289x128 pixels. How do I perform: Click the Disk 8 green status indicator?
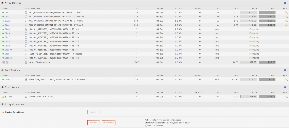(3, 41)
